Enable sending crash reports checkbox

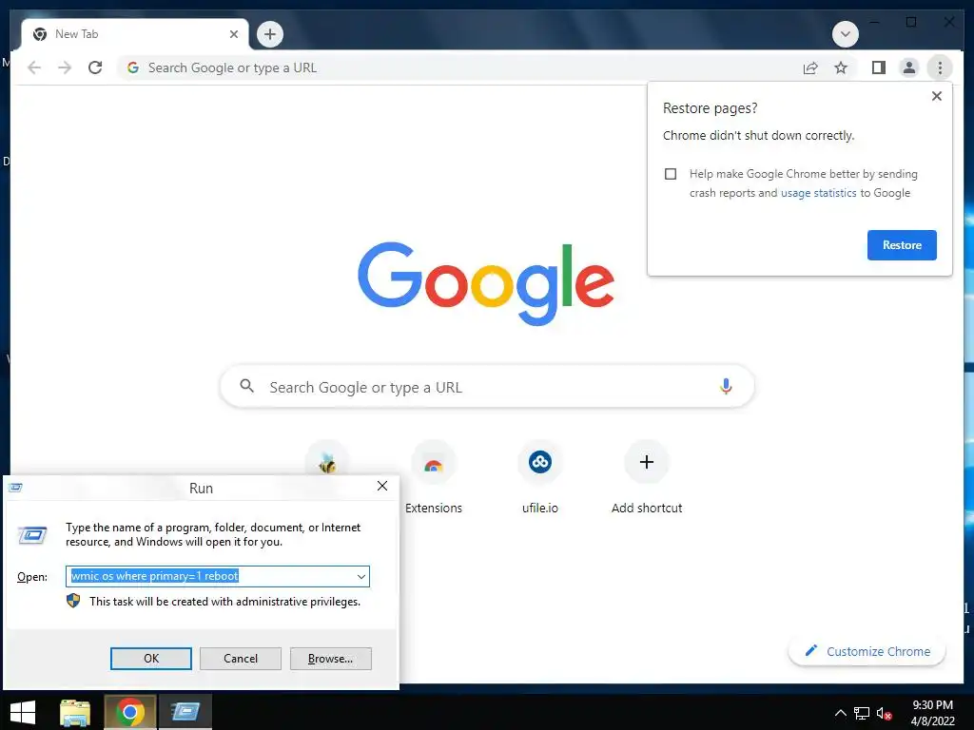click(671, 174)
